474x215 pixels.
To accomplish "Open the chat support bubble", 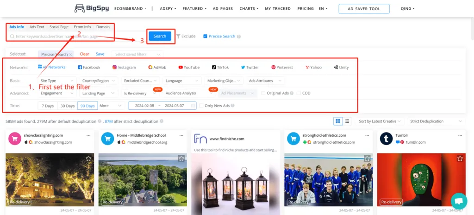I will pyautogui.click(x=459, y=202).
